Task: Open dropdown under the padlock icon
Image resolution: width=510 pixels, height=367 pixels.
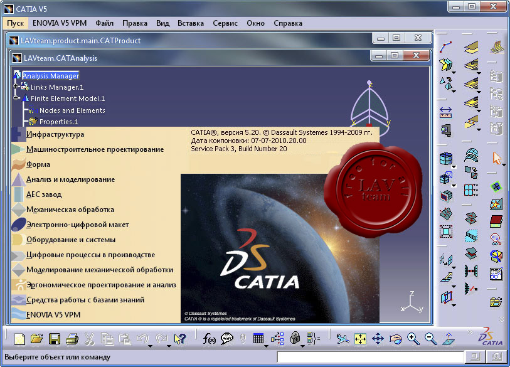Action: (302, 346)
